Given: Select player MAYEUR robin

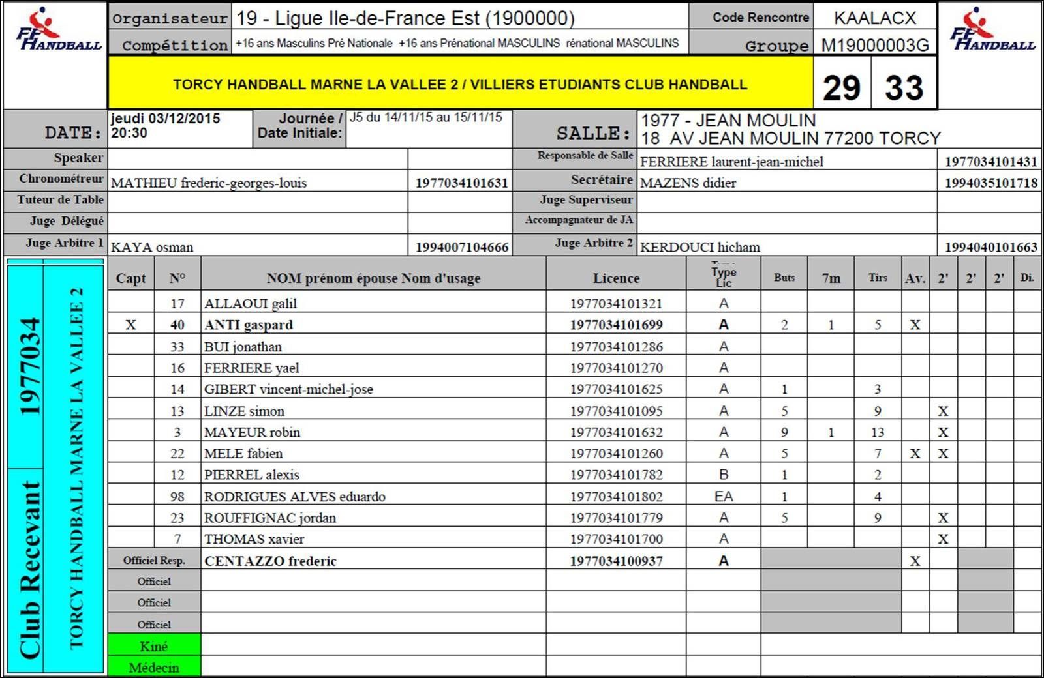Looking at the screenshot, I should click(252, 432).
